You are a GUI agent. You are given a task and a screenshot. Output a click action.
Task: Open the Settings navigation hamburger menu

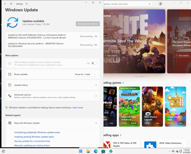coord(11,4)
